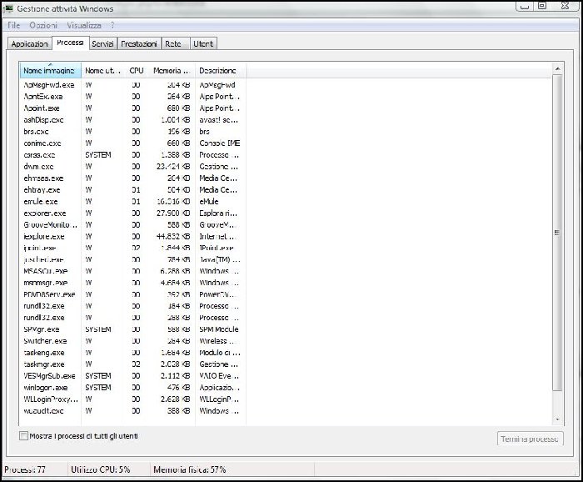583x482 pixels.
Task: Open the Visualizza menu
Action: tap(84, 25)
